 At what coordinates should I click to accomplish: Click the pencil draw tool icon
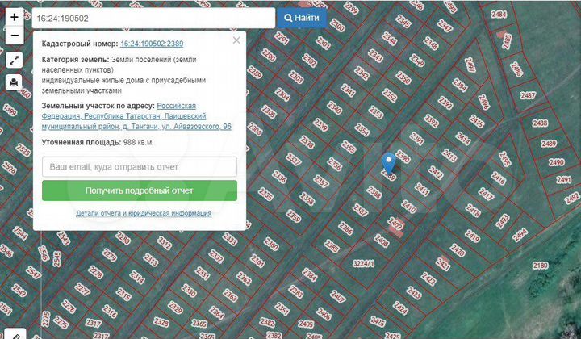15,333
